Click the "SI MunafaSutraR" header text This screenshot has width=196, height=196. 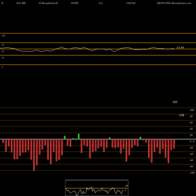[48, 3]
